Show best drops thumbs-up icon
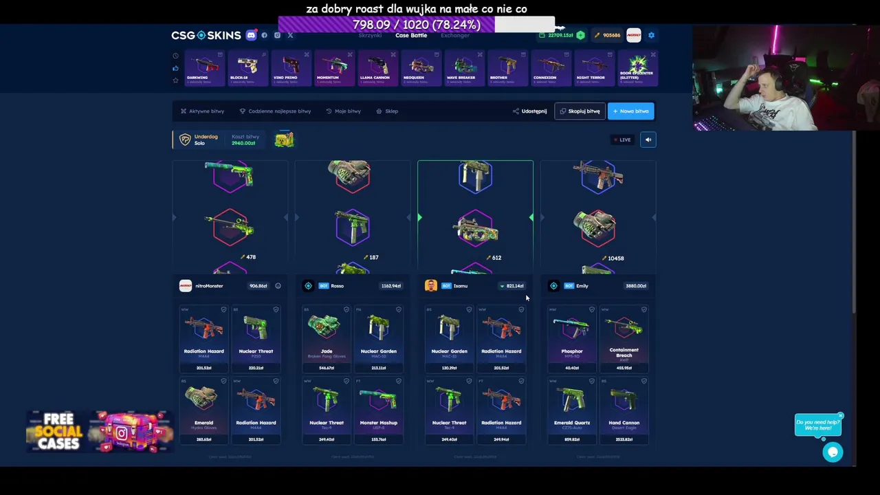Viewport: 880px width, 495px height. pyautogui.click(x=175, y=68)
